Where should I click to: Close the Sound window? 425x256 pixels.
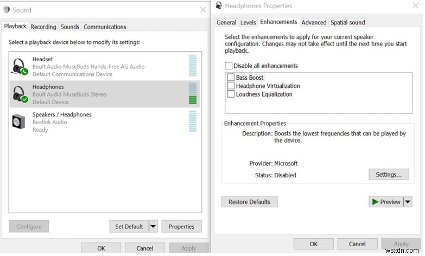coord(203,9)
